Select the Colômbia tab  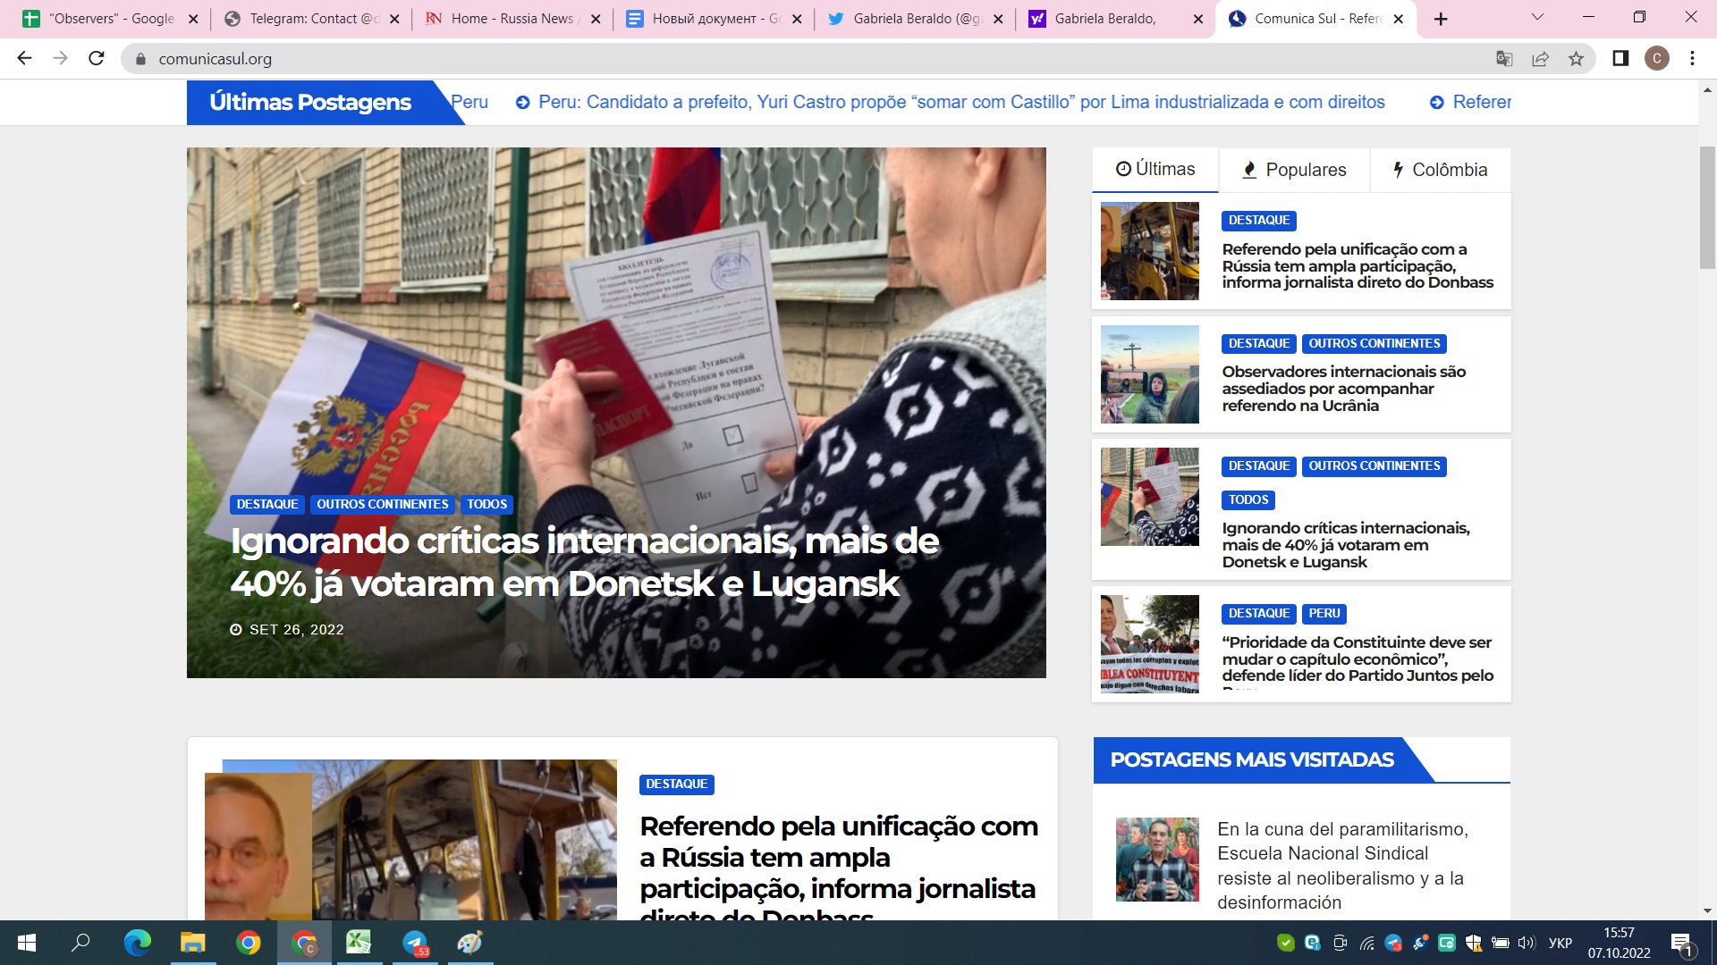coord(1440,170)
